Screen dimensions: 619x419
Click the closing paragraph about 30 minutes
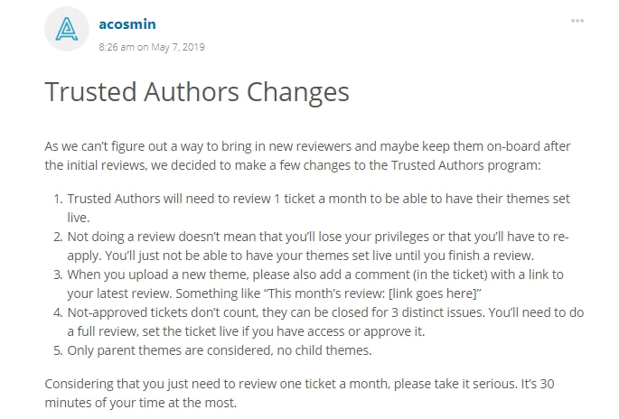(x=299, y=393)
